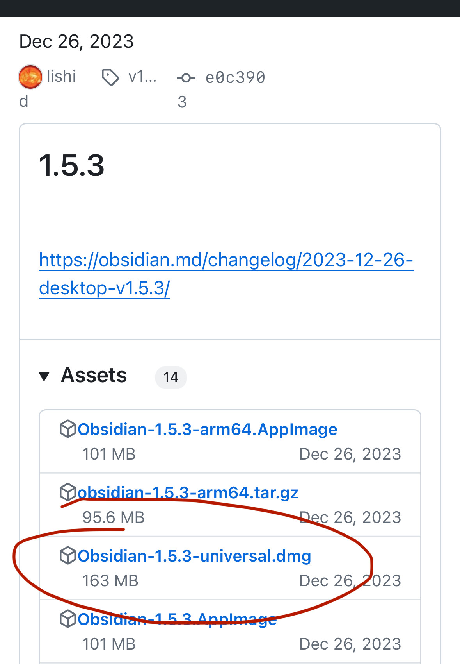Download Obsidian-1.5.3.AppImage
Image resolution: width=460 pixels, height=664 pixels.
[177, 619]
